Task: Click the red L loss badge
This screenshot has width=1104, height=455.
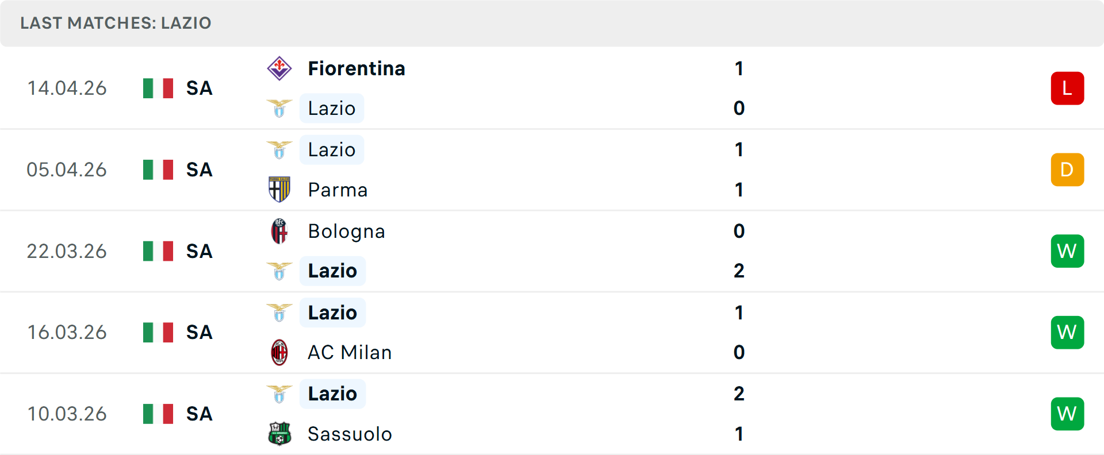Action: [x=1067, y=88]
